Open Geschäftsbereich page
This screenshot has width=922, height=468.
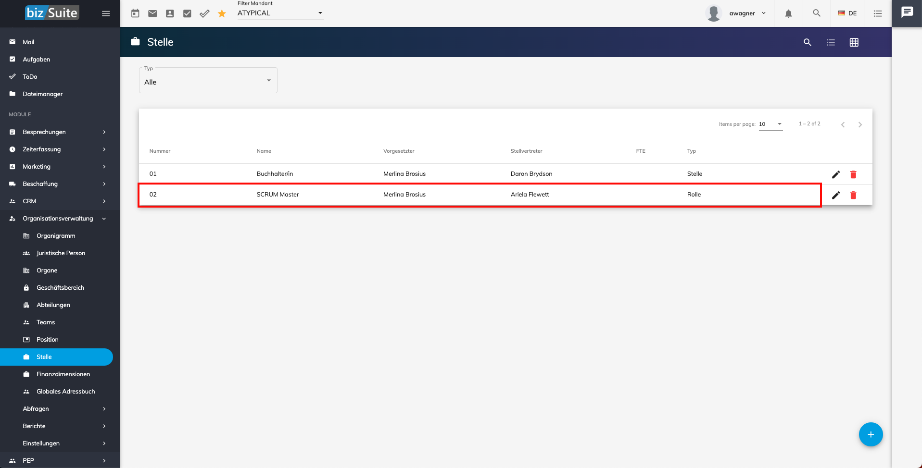(x=60, y=288)
